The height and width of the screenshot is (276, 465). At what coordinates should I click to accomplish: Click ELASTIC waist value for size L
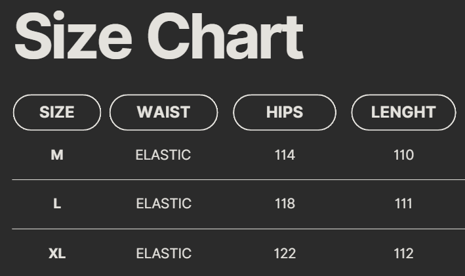click(x=163, y=204)
